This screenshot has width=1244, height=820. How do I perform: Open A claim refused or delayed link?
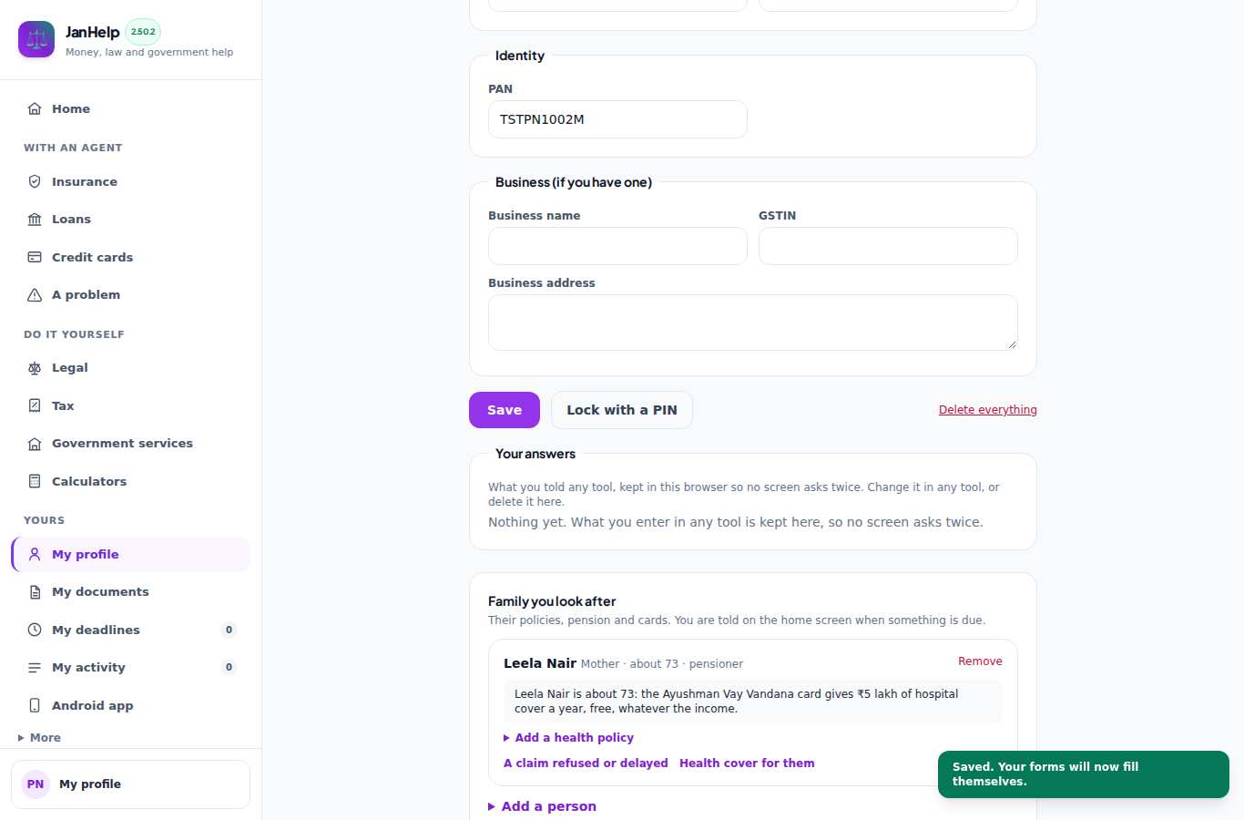586,764
